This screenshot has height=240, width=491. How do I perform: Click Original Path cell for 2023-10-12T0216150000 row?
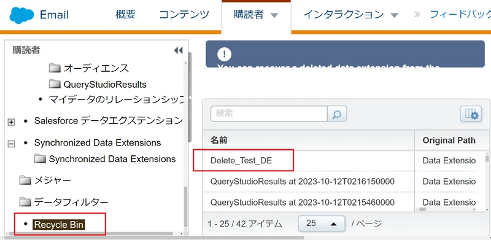tap(449, 182)
